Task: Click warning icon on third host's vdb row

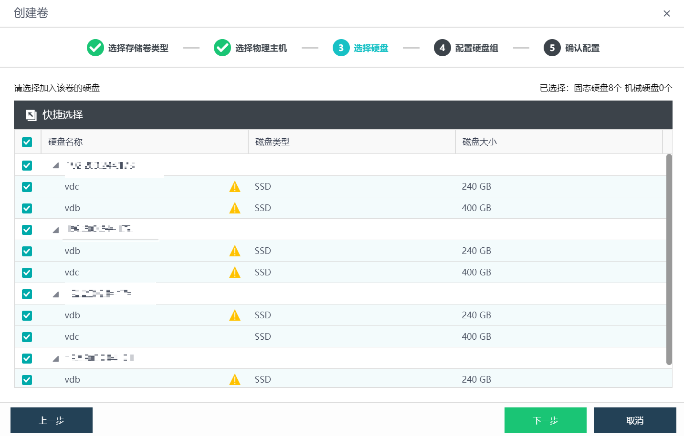Action: pyautogui.click(x=235, y=315)
